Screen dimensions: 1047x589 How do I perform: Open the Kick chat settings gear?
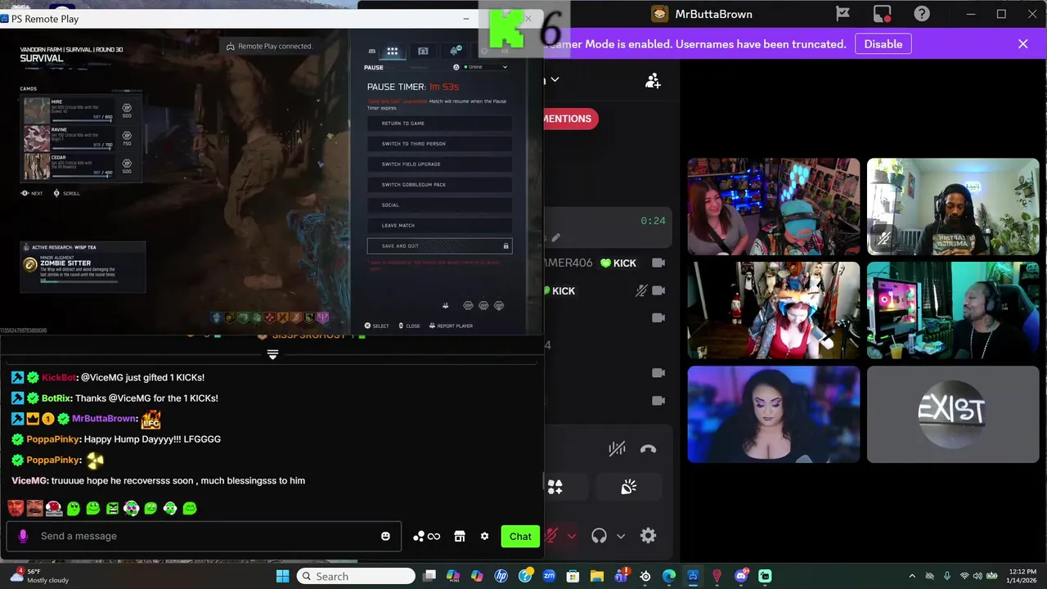484,536
